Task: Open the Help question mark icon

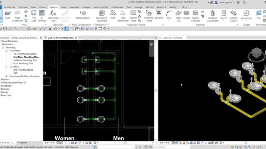Action: (x=245, y=2)
